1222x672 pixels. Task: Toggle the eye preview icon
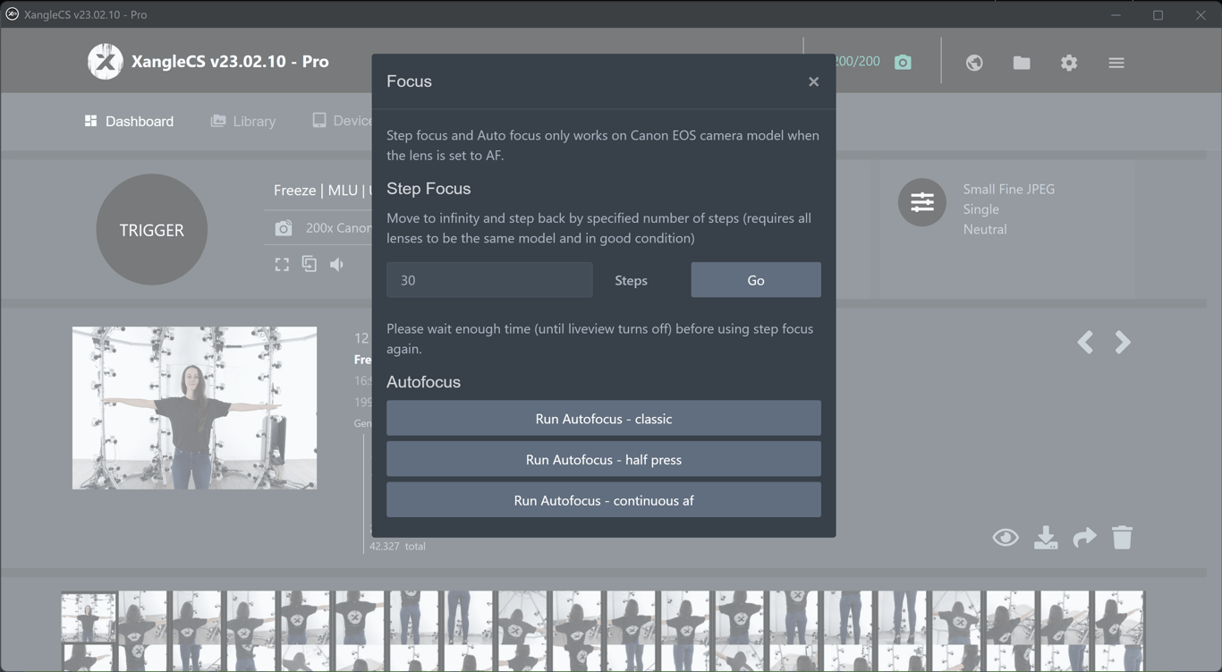point(1006,537)
